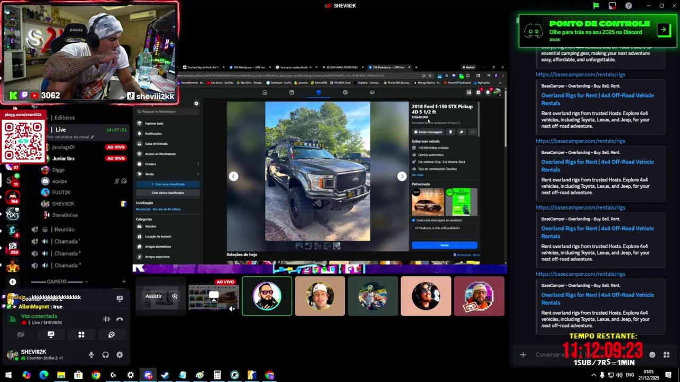Open emoji picker in chat box
Image resolution: width=680 pixels, height=382 pixels.
tap(652, 354)
